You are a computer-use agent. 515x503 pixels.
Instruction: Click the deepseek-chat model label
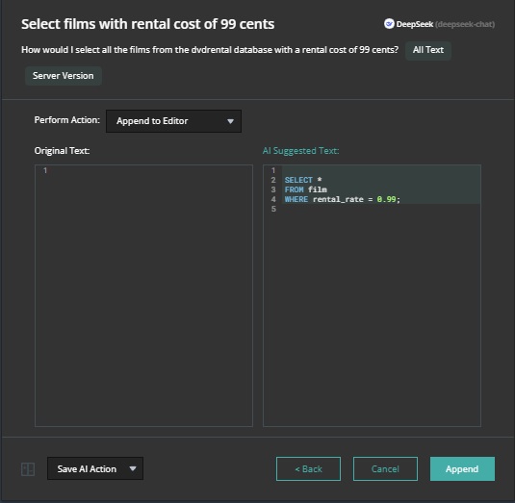[x=465, y=24]
